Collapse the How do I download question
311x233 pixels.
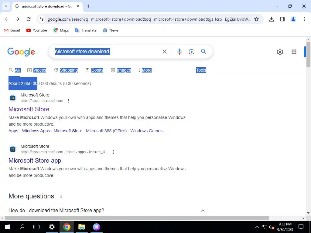(x=203, y=211)
